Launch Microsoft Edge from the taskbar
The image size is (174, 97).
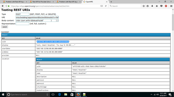[60, 94]
